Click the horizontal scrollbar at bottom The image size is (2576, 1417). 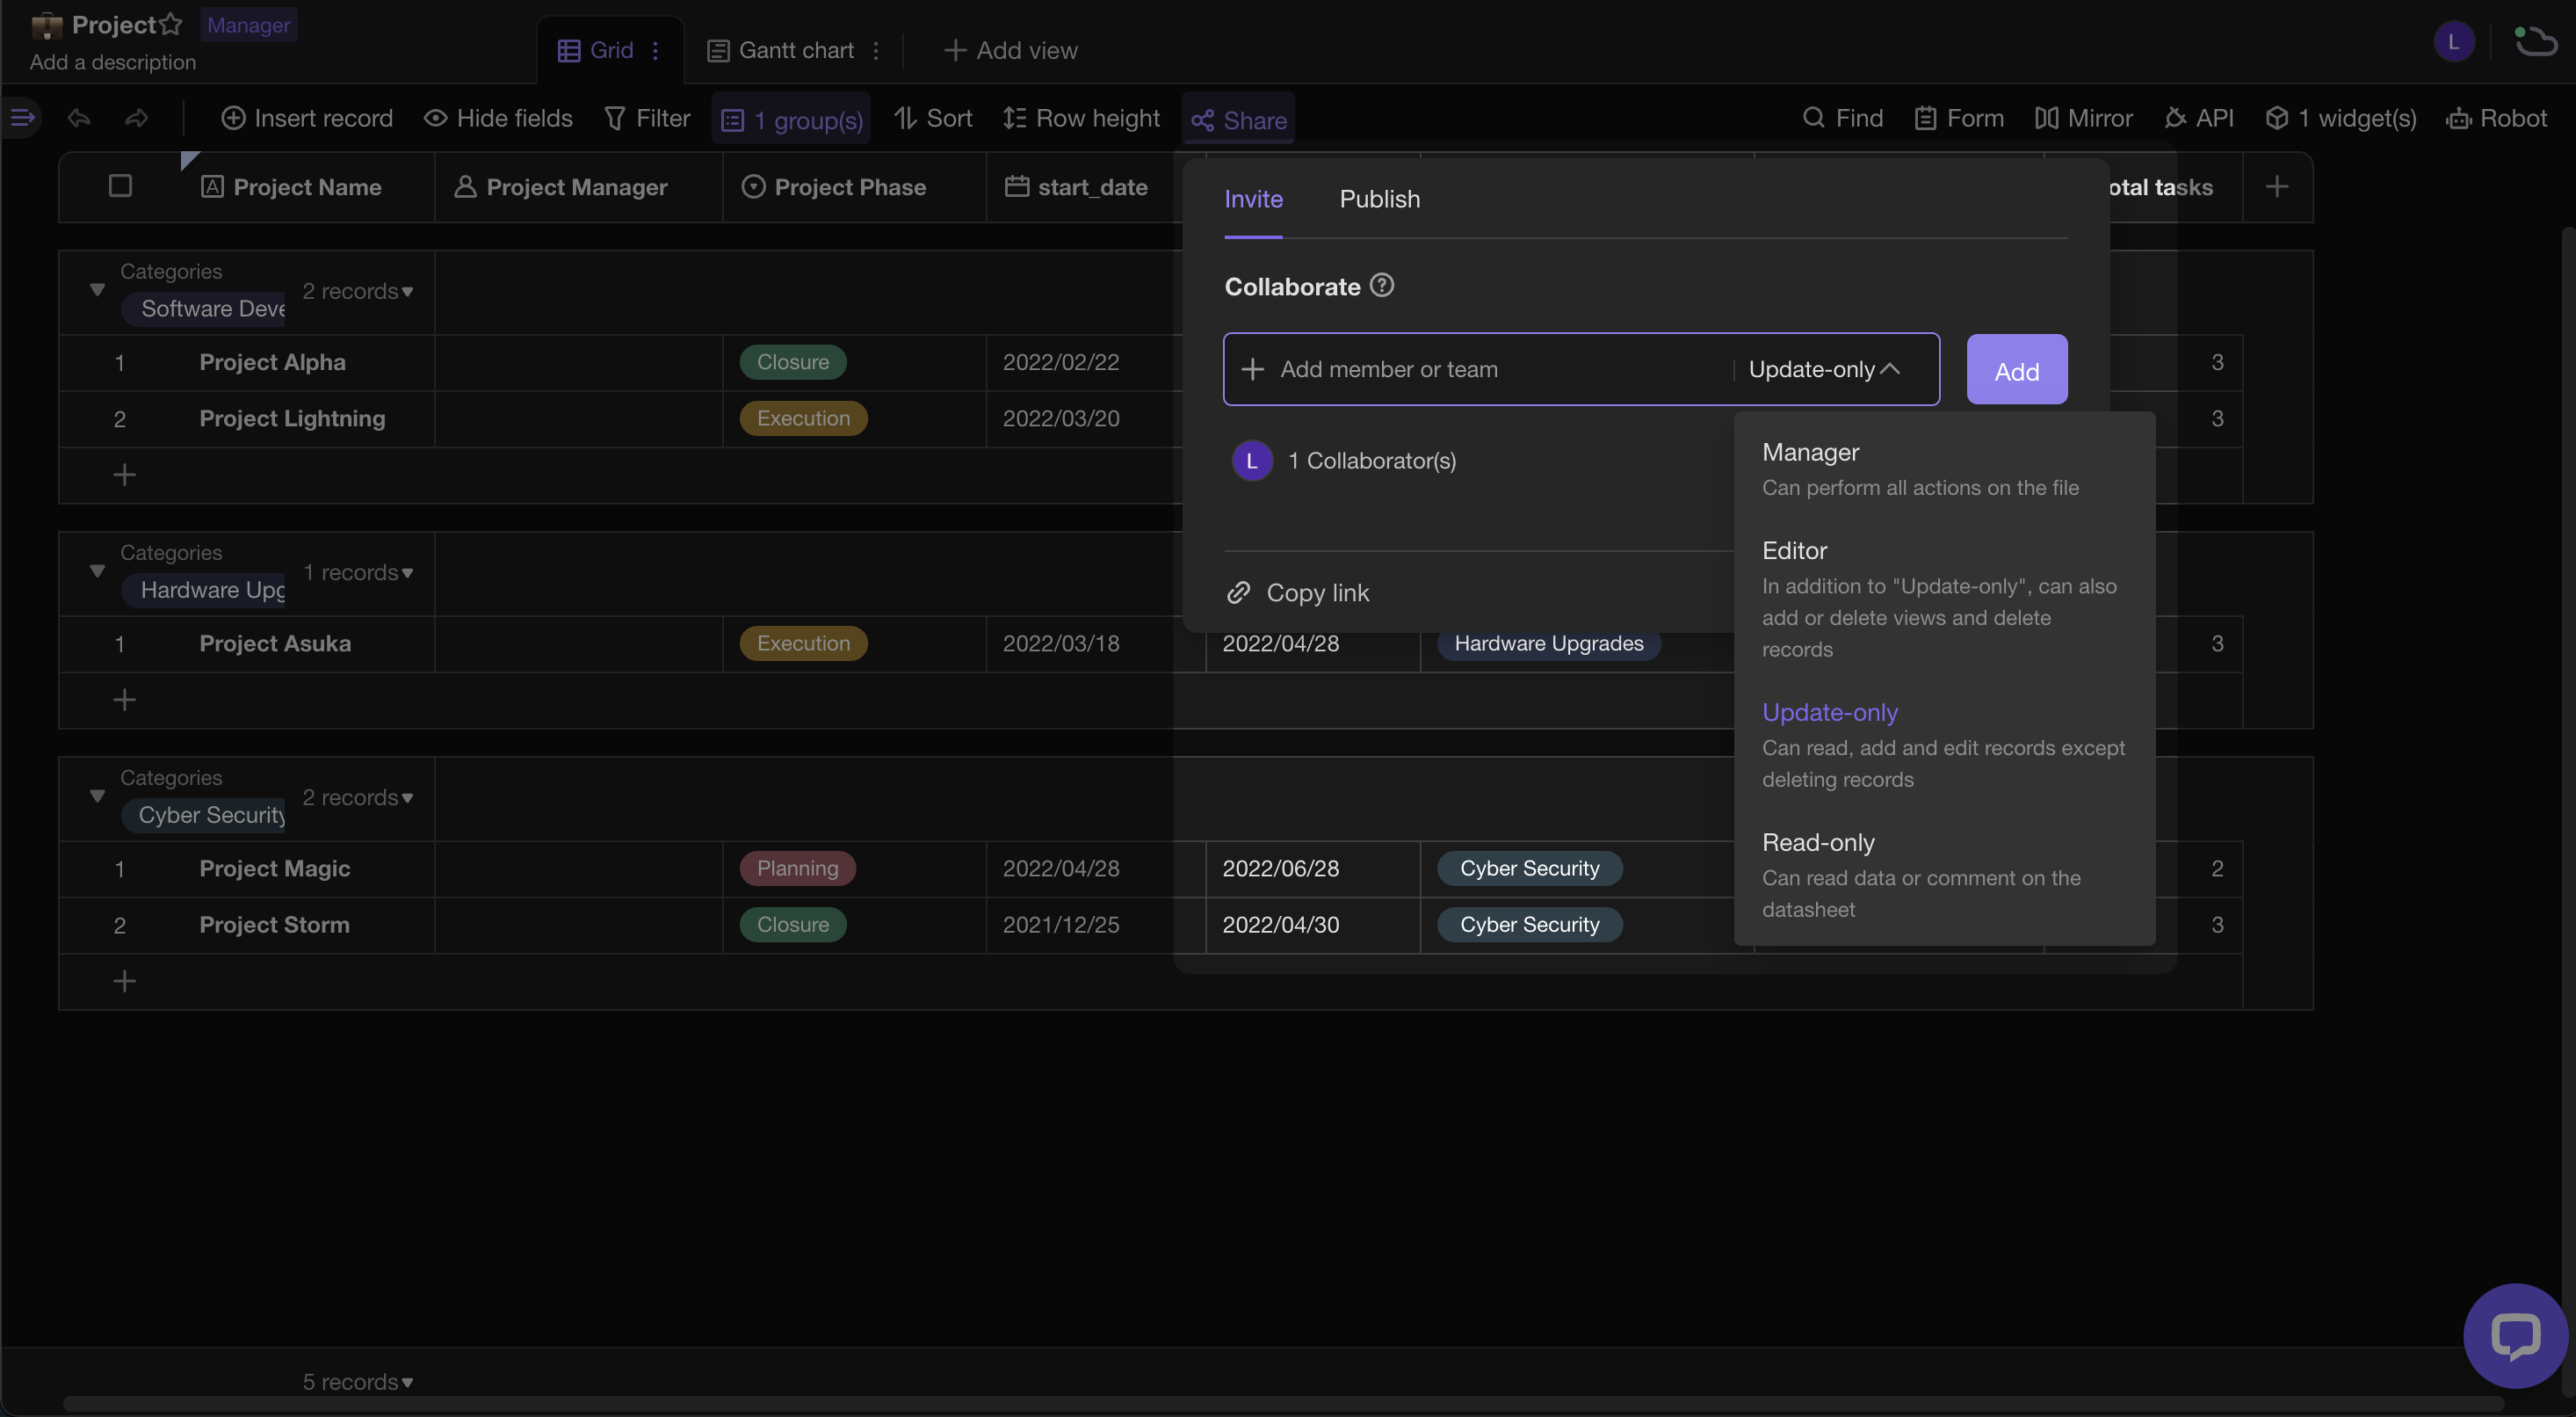(1282, 1404)
